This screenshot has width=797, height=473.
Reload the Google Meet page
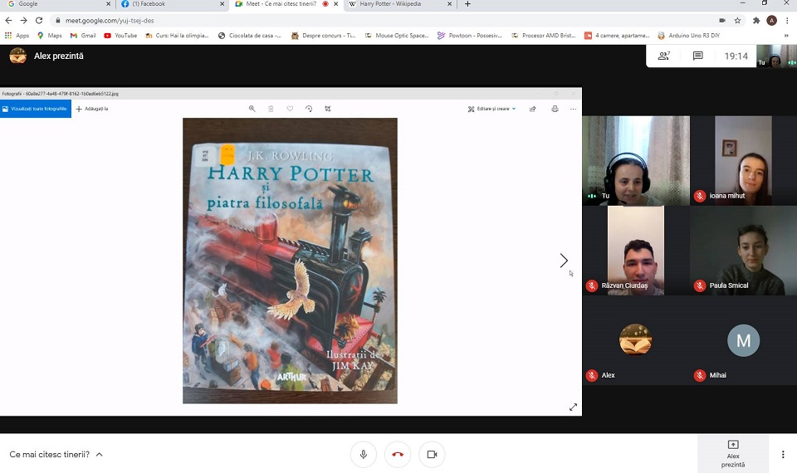[39, 20]
